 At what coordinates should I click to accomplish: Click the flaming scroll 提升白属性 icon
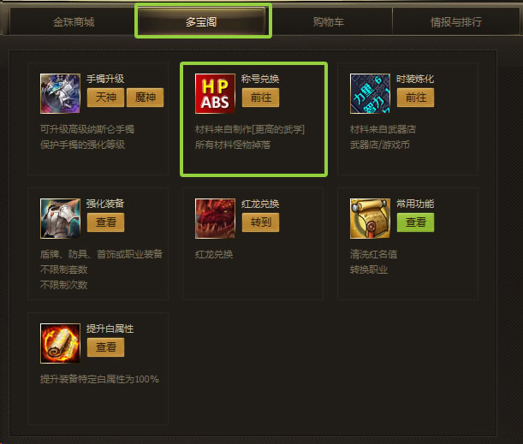[60, 343]
